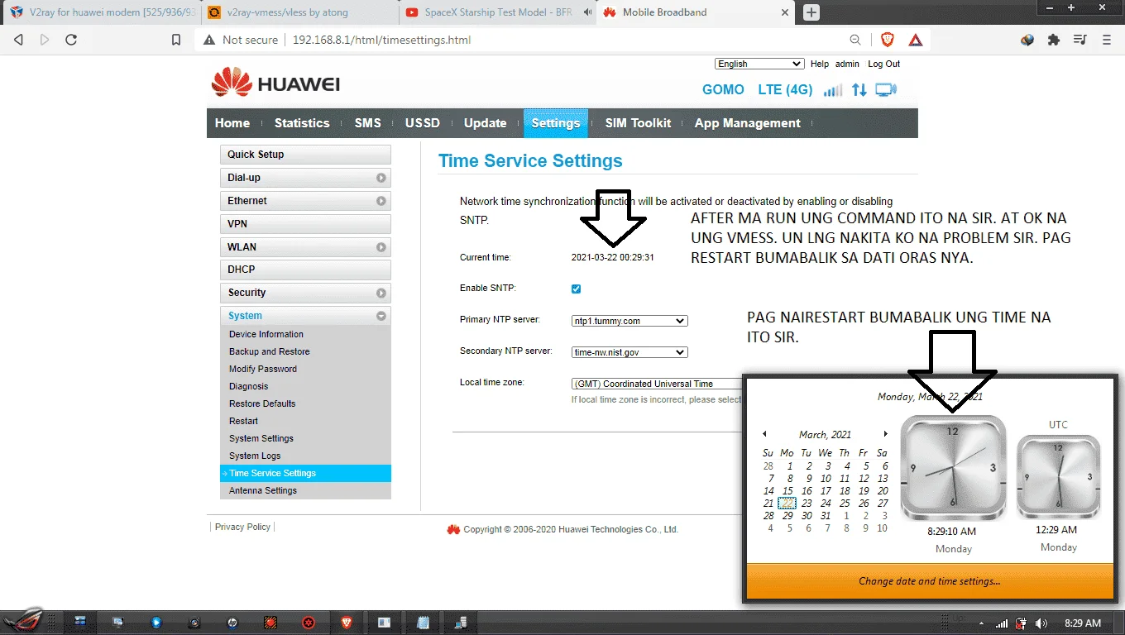The image size is (1125, 635).
Task: Toggle the Enable SNTP checkbox
Action: [x=577, y=289]
